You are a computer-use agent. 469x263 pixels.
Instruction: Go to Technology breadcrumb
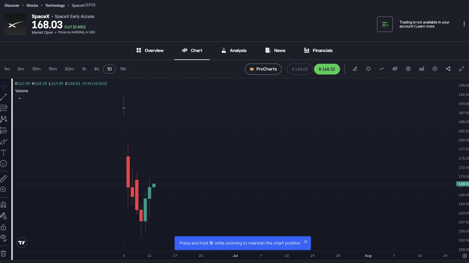[x=55, y=5]
